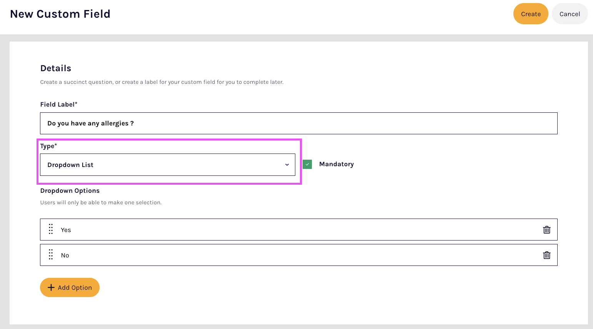This screenshot has width=593, height=329.
Task: Click the Field Label* caption
Action: pyautogui.click(x=59, y=105)
